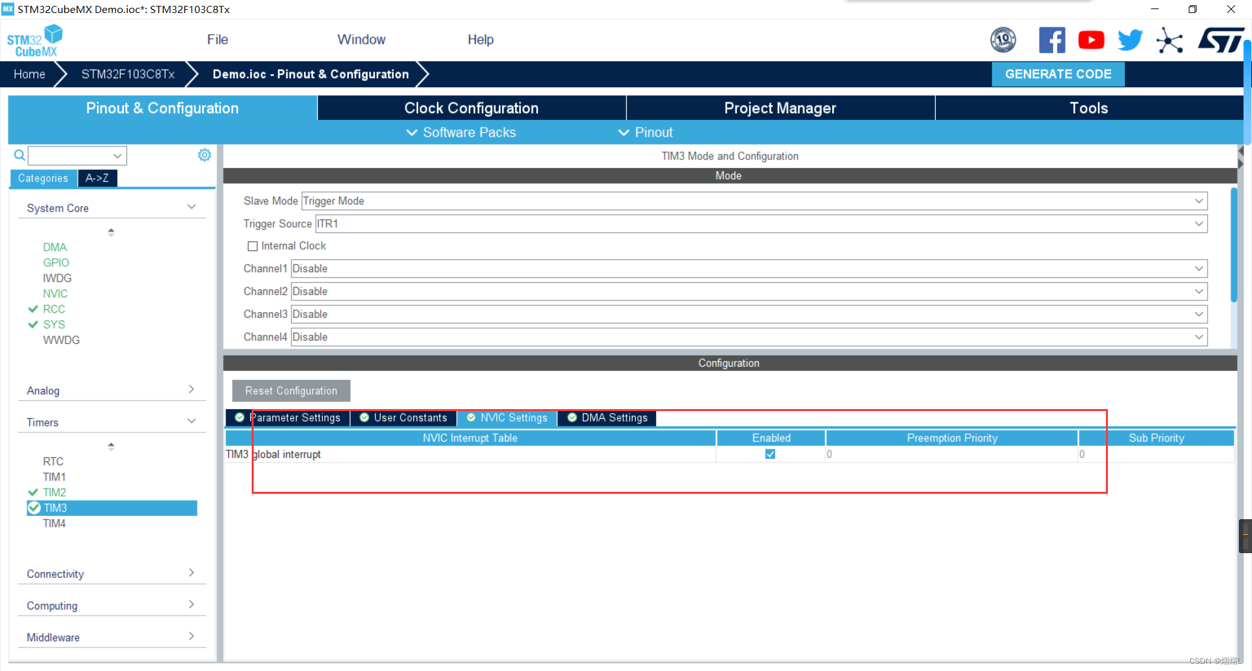
Task: Click the Timers sort arrows icon
Action: (111, 446)
